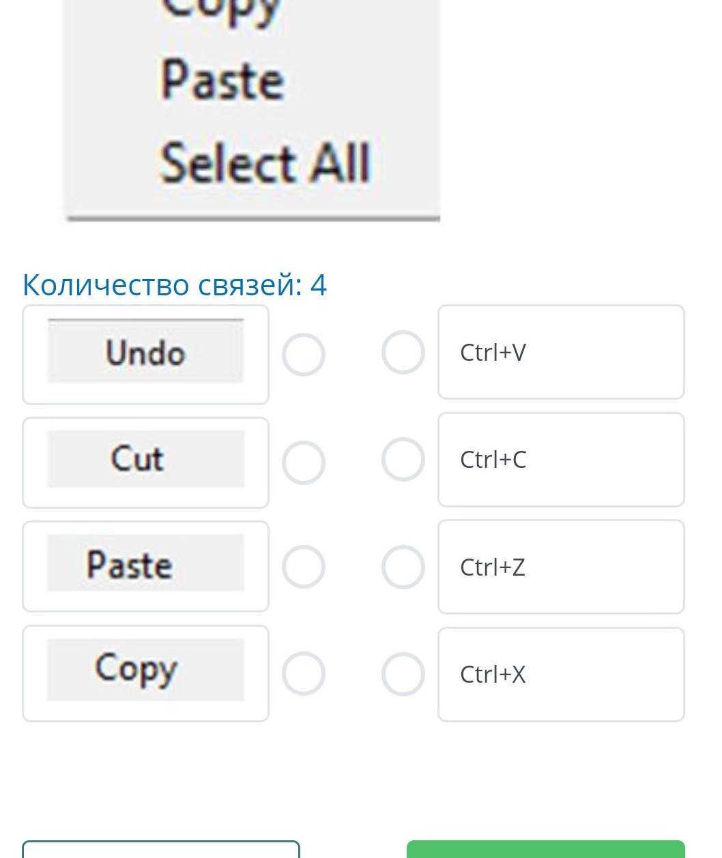Click the Cut image card

pyautogui.click(x=145, y=462)
